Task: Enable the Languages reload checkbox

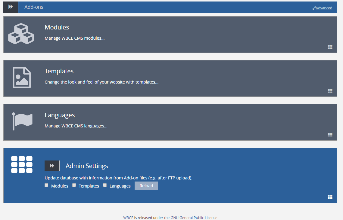Action: pos(105,185)
